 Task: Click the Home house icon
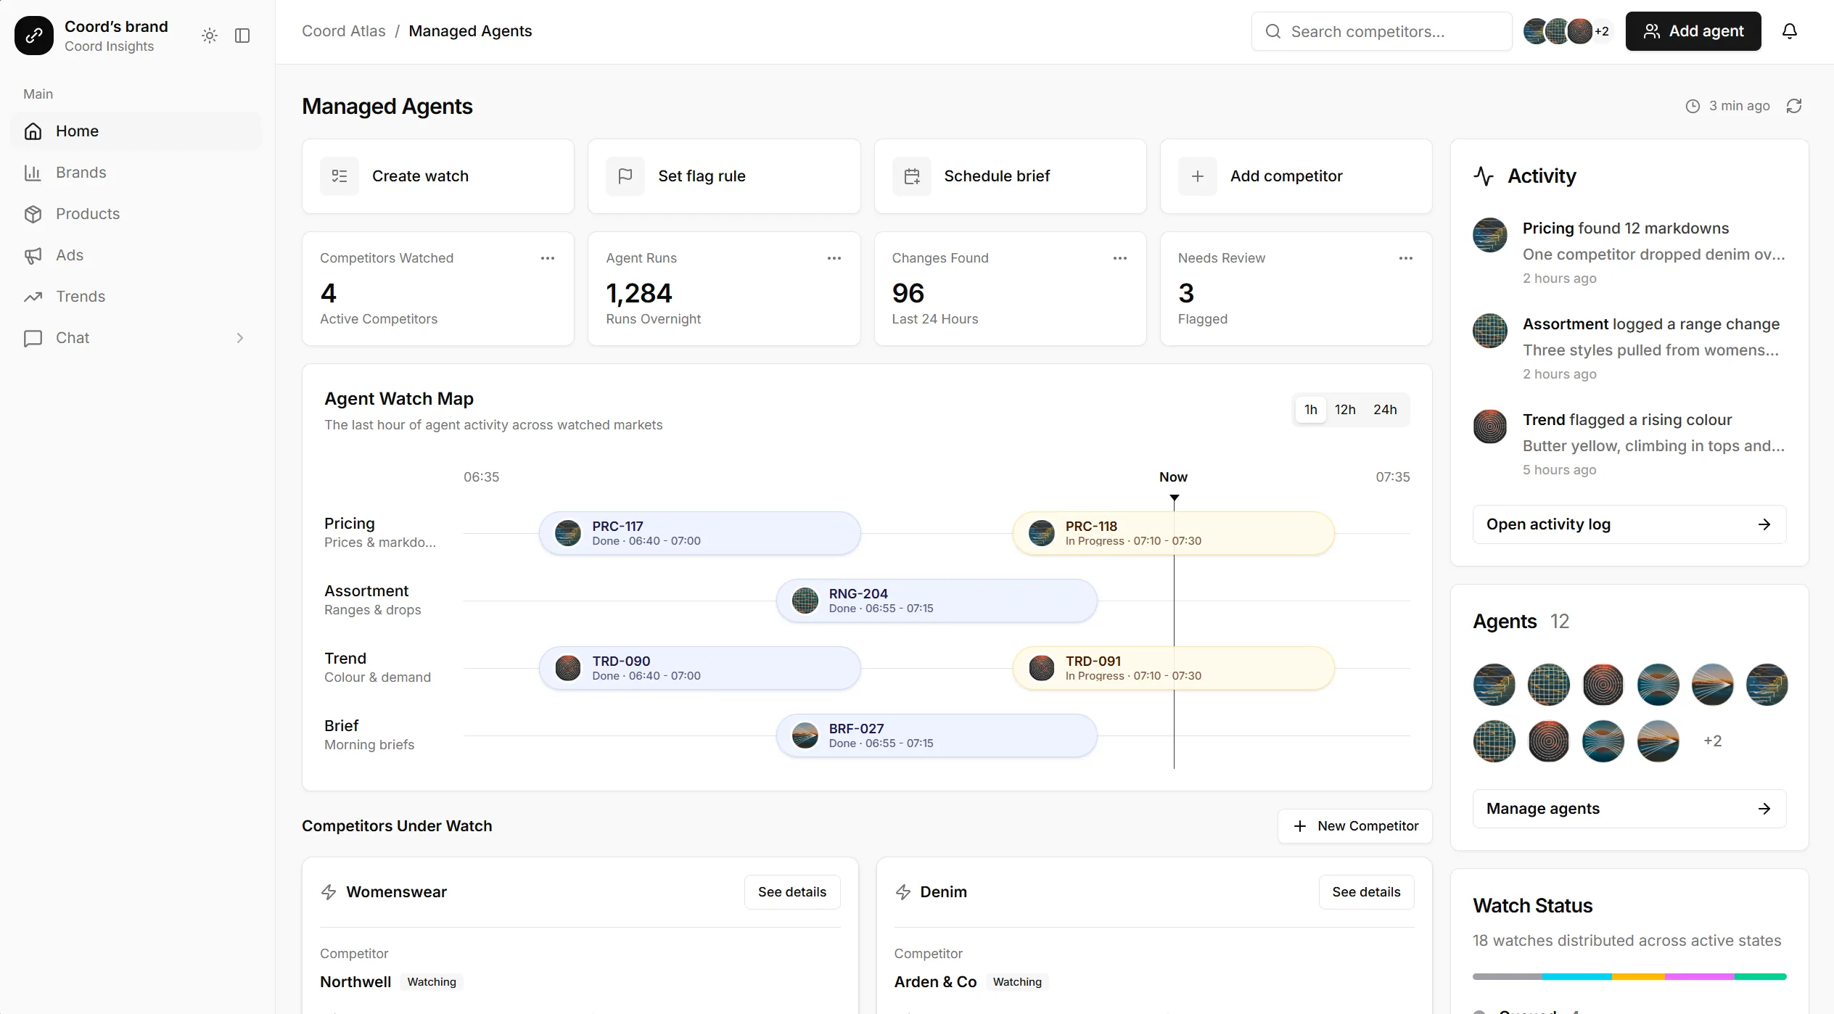[x=33, y=131]
